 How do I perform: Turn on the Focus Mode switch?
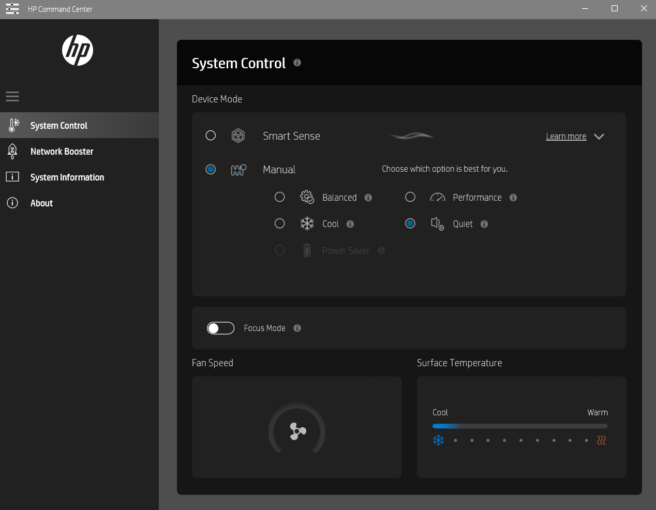point(220,328)
